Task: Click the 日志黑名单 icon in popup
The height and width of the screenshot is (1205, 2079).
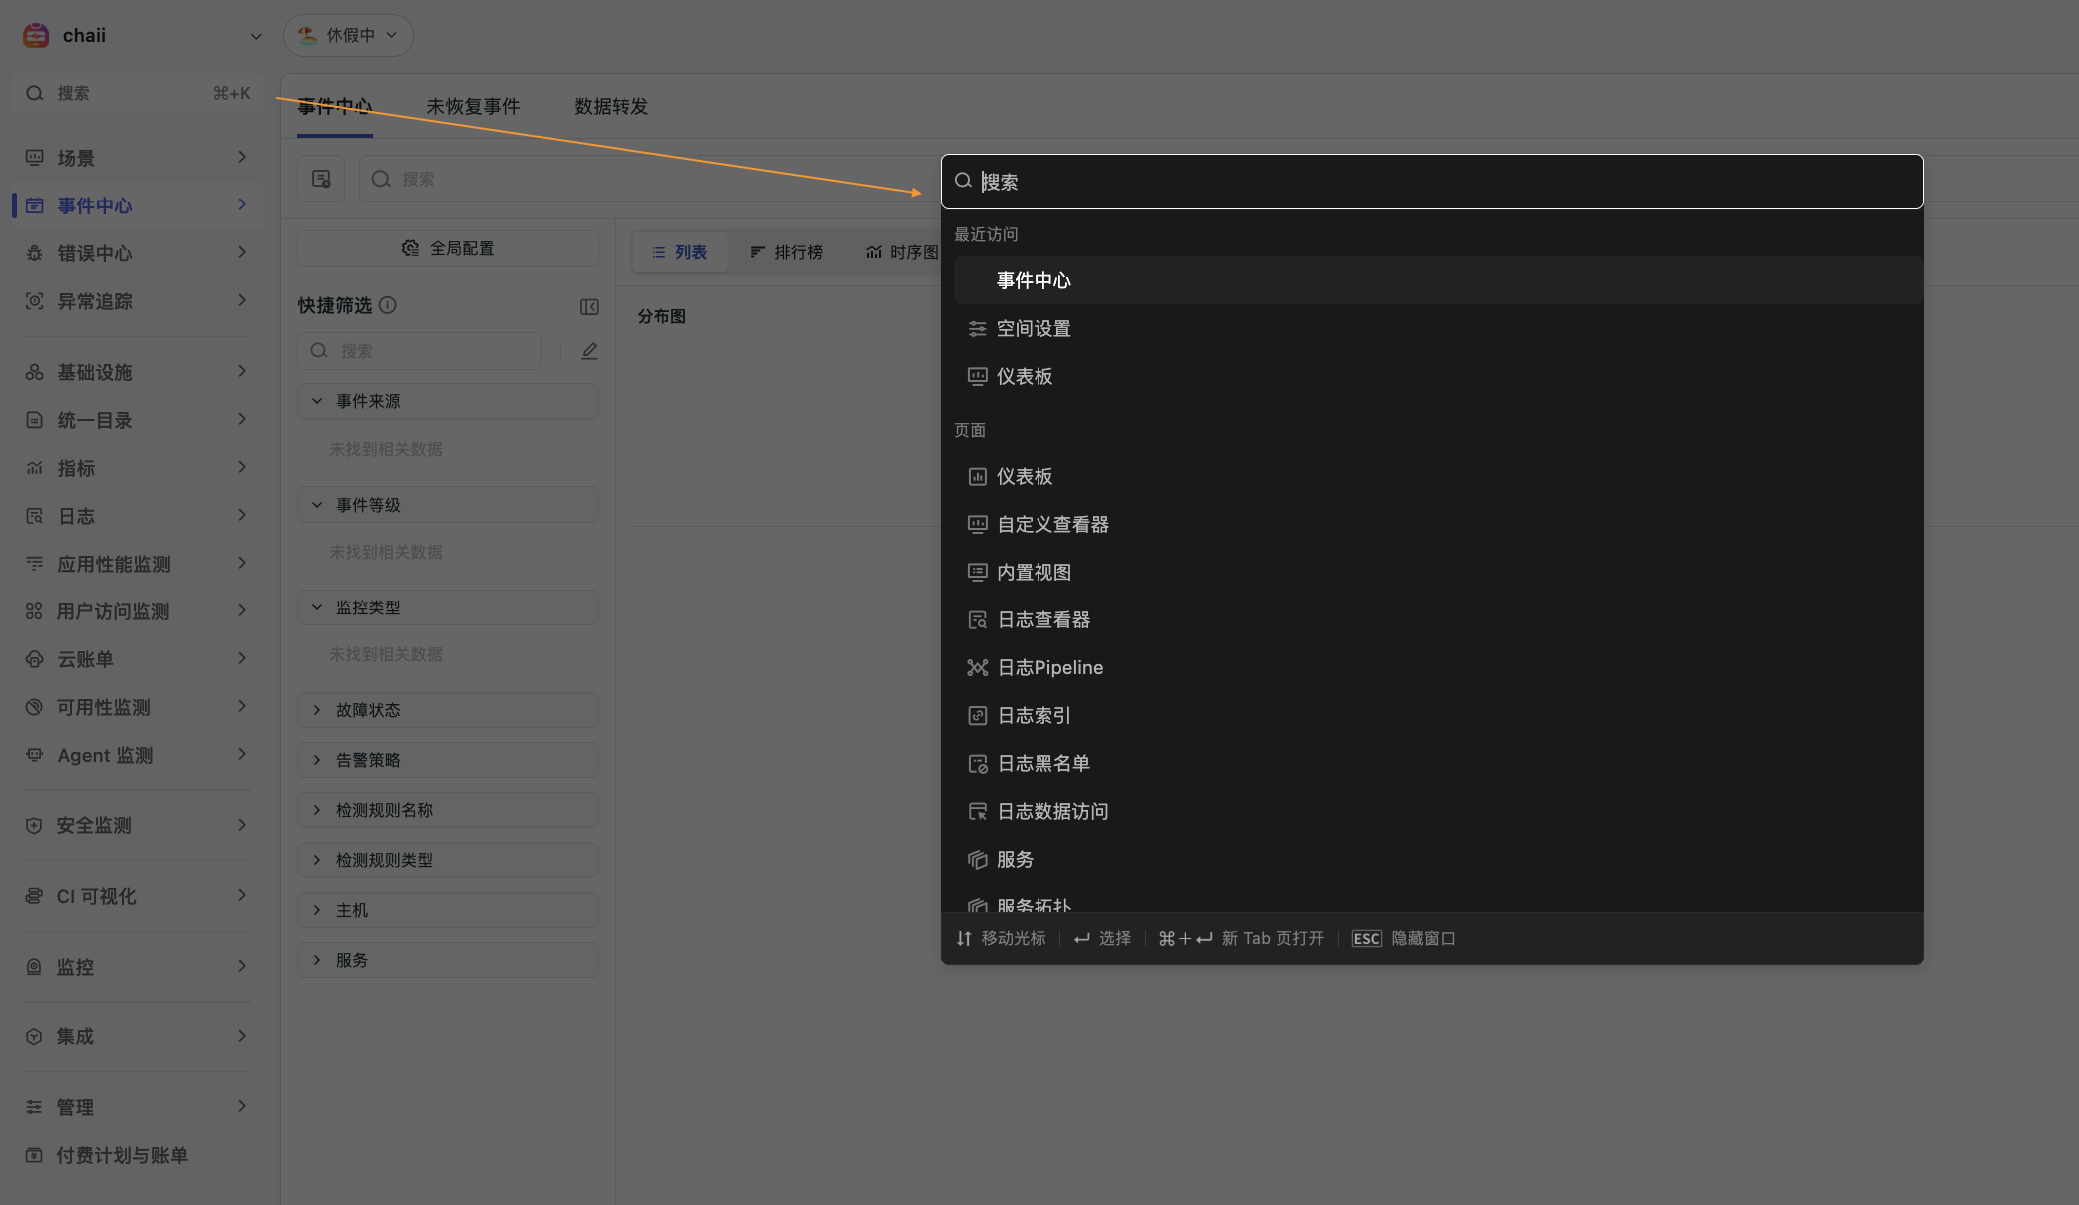Action: [x=978, y=763]
